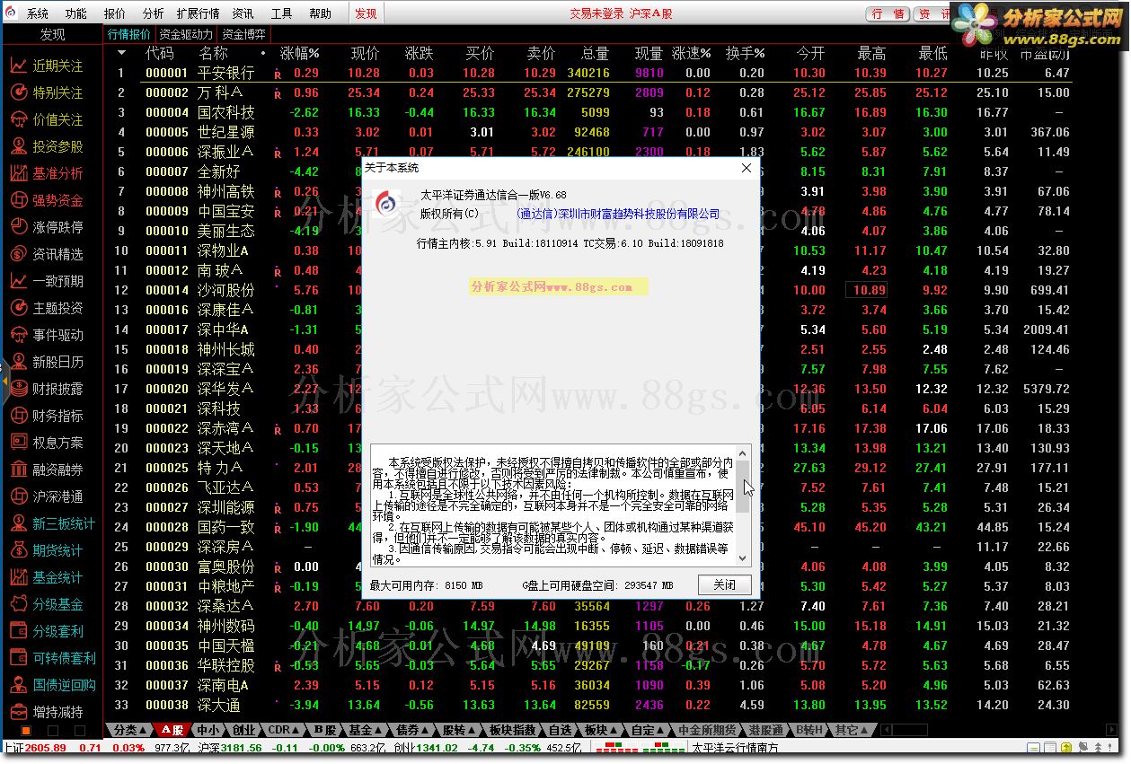Image resolution: width=1131 pixels, height=764 pixels.
Task: Expand the 自定 bottom tab menu
Action: tap(647, 730)
